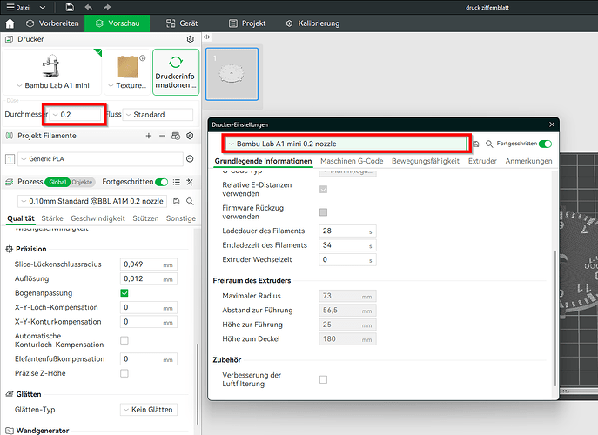Screen dimensions: 598x435
Task: Add a filament with the plus icon
Action: click(x=149, y=136)
